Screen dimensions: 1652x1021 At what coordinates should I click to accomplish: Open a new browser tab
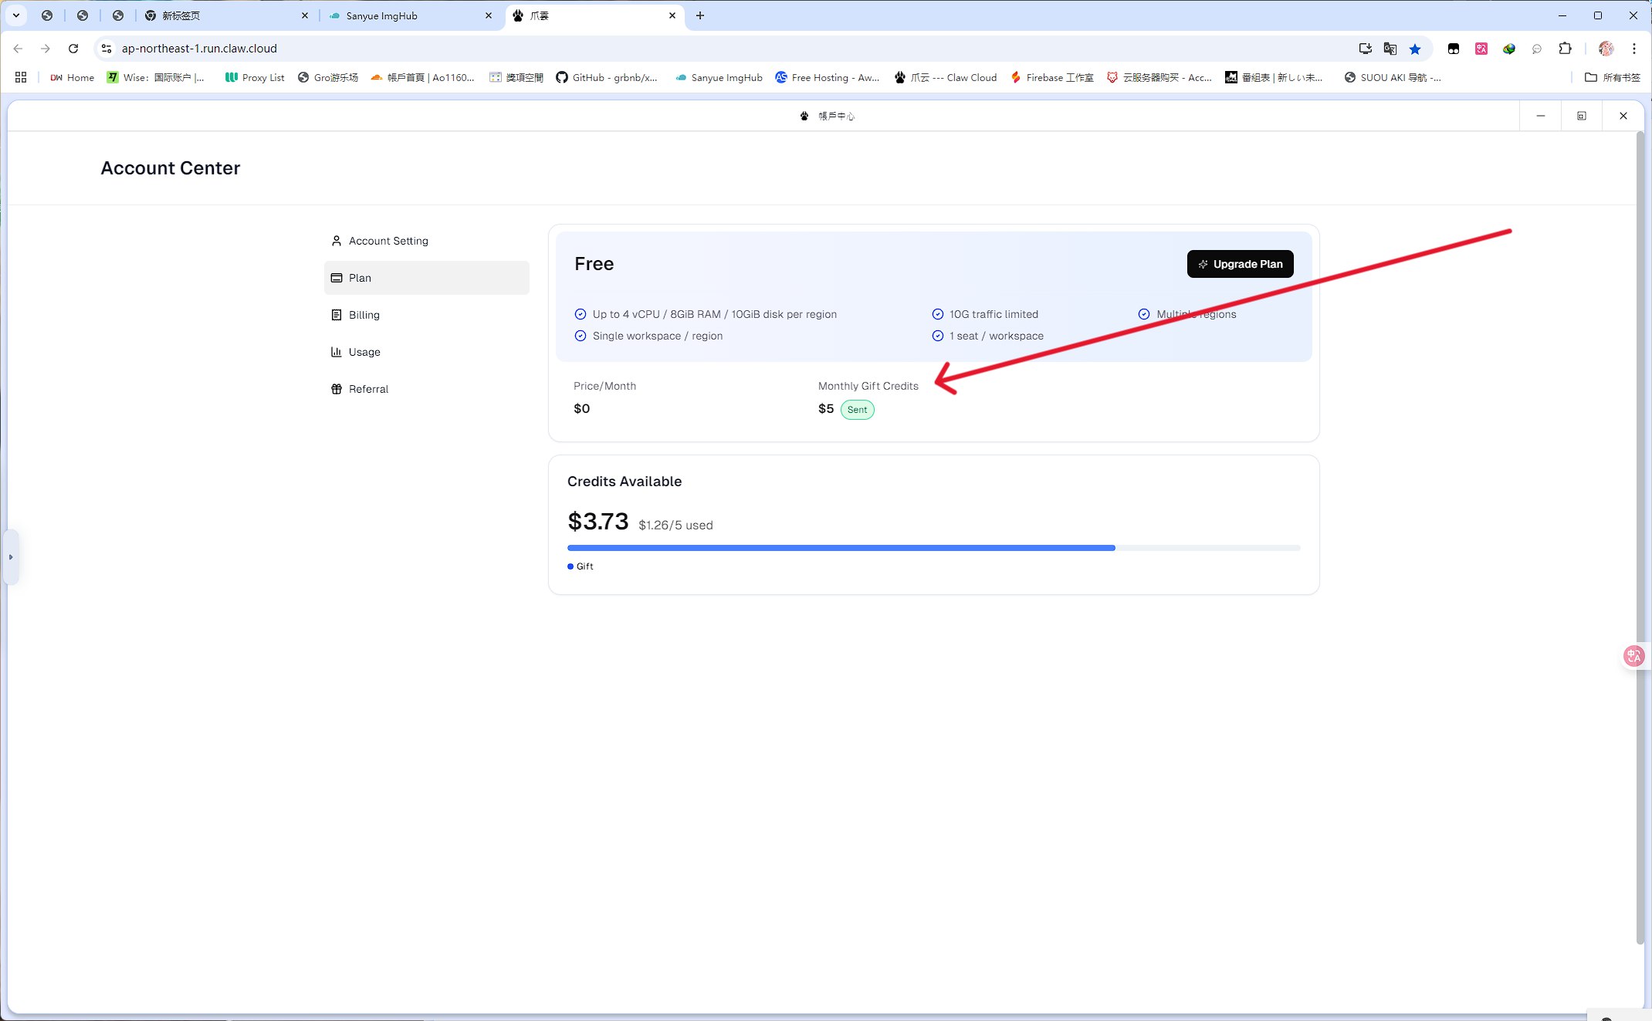(x=700, y=15)
